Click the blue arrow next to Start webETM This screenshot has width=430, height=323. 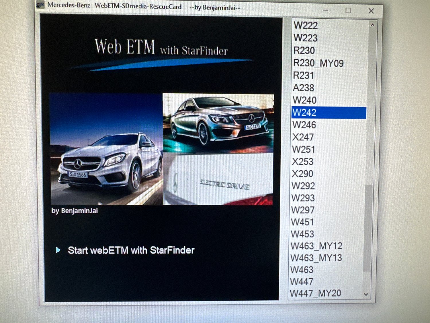pyautogui.click(x=58, y=250)
